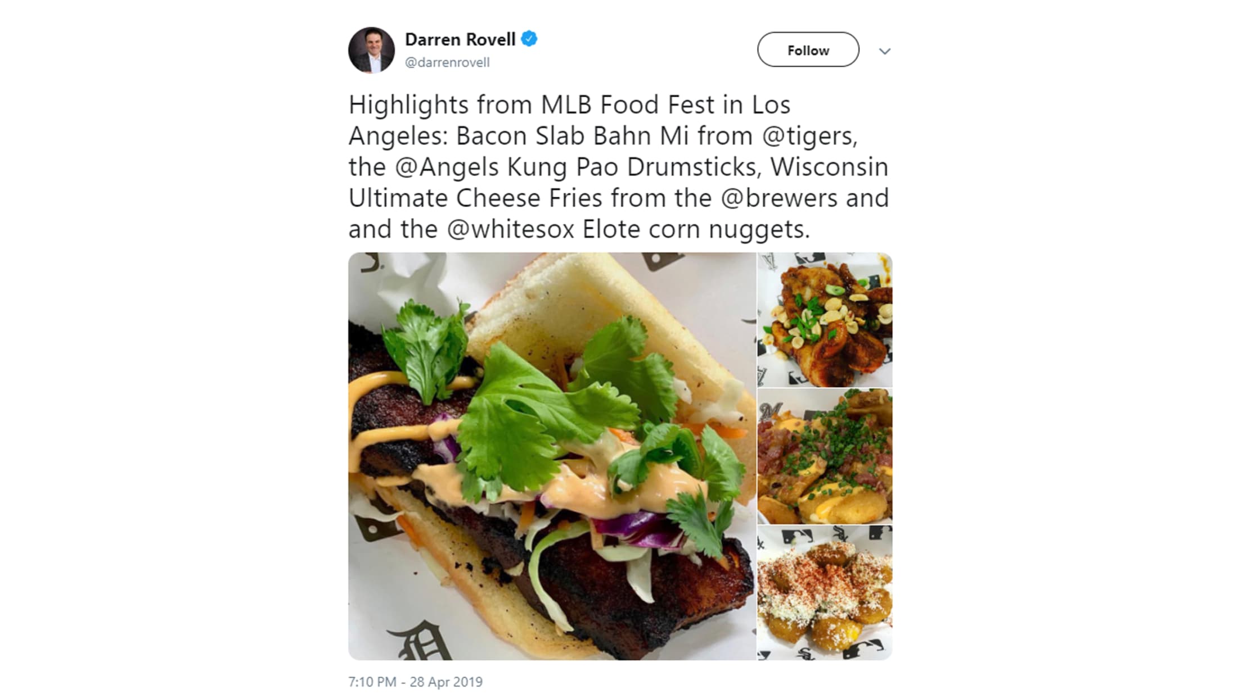
Task: View the Bacon Slab Bahn Mi photo
Action: click(552, 456)
